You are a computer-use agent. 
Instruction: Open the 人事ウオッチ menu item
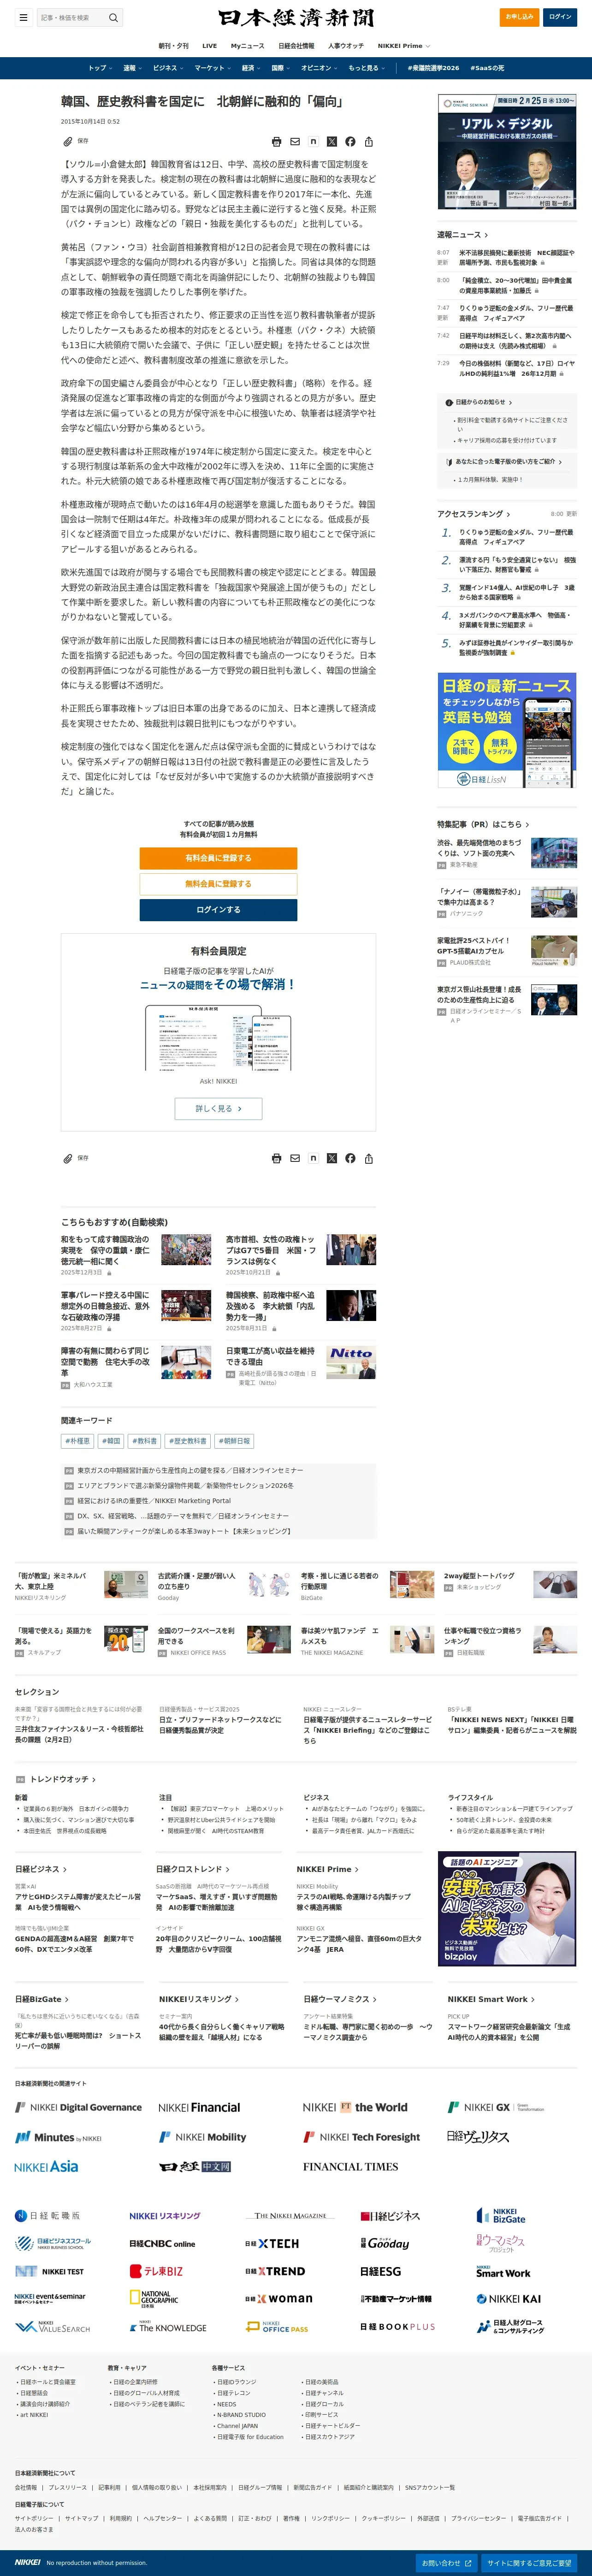pos(346,46)
